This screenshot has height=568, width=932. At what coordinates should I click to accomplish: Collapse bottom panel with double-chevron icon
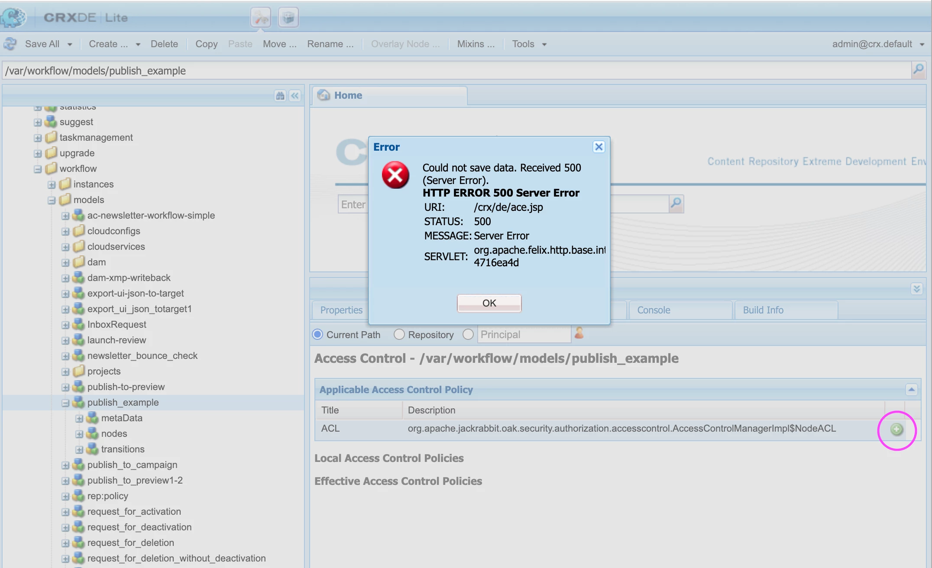tap(916, 289)
